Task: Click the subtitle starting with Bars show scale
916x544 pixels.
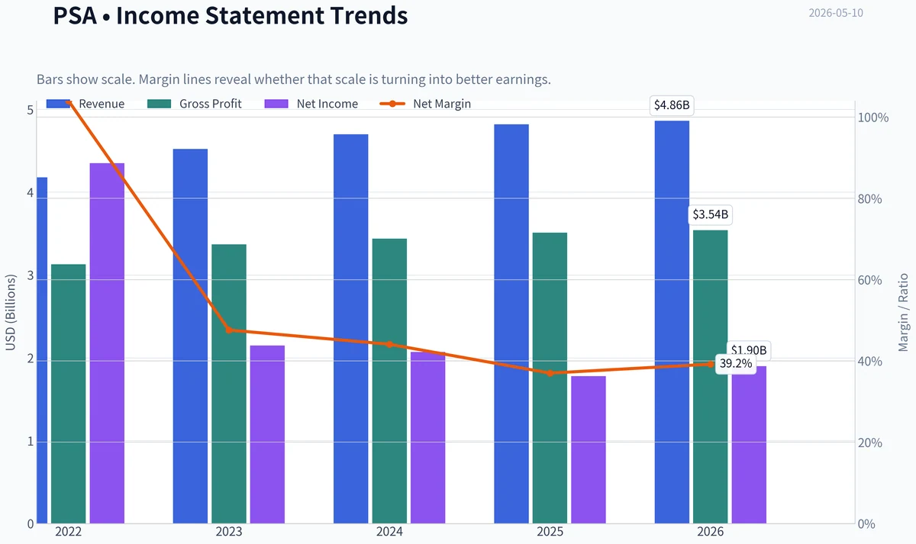Action: [x=294, y=79]
